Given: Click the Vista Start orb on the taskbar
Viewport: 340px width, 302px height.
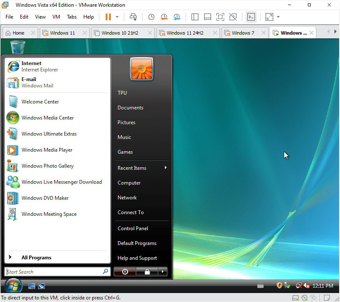Looking at the screenshot, I should point(12,286).
